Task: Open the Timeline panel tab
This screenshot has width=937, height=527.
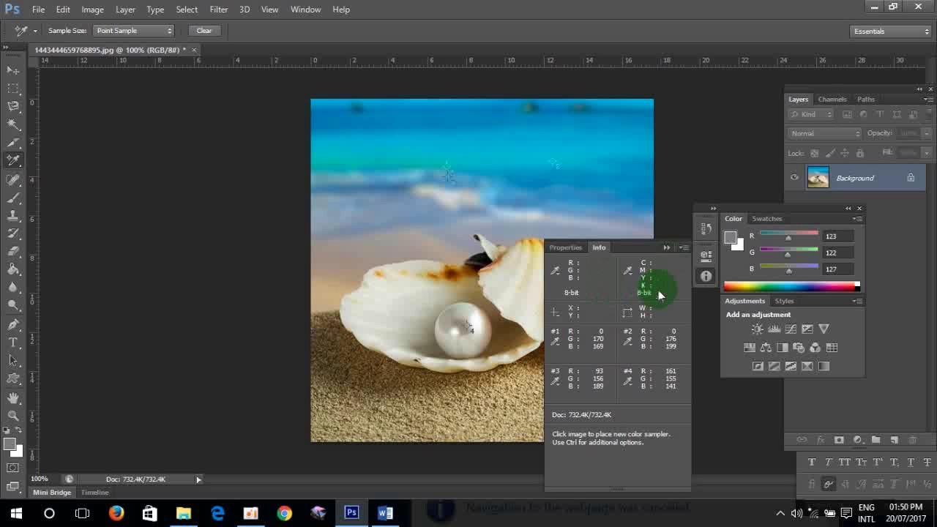Action: pos(94,493)
